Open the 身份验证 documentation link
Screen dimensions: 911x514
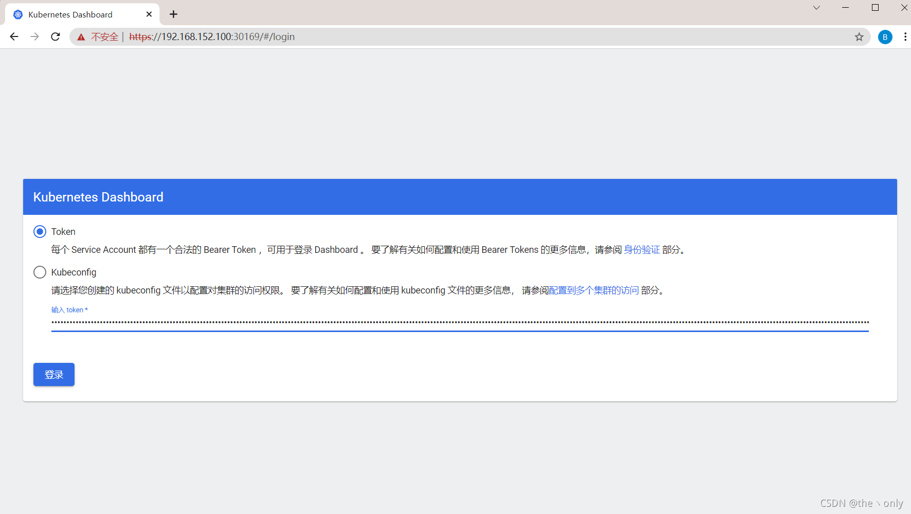[x=642, y=250]
